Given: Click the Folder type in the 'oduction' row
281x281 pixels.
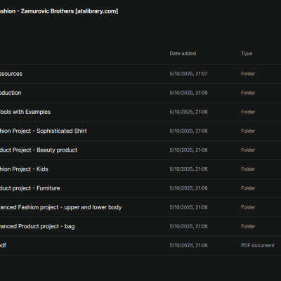Looking at the screenshot, I should [x=248, y=93].
